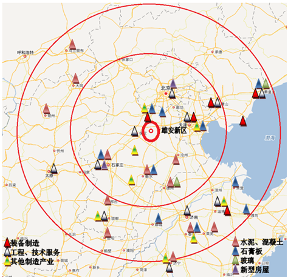Select the blue marker northwest of 石家庄
Screen dimensions: 288x278
click(101, 154)
